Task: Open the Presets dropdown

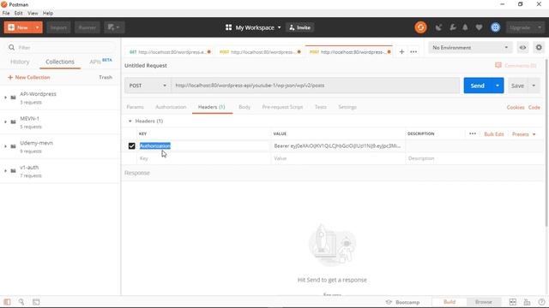Action: [x=523, y=134]
